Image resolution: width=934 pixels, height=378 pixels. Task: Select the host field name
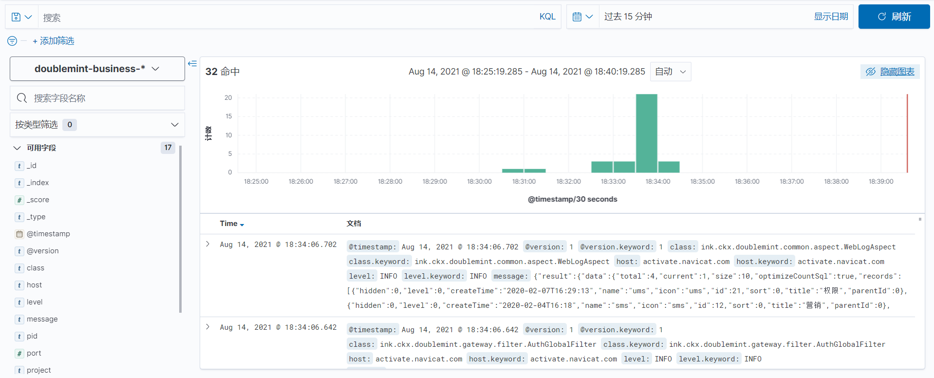click(x=34, y=285)
